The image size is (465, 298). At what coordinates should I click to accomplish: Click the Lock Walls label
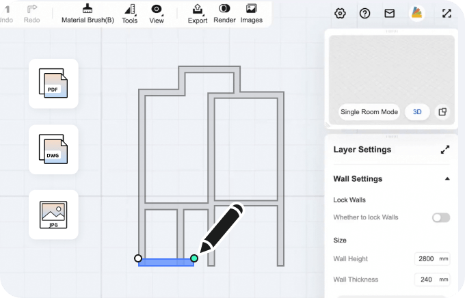[x=349, y=200]
